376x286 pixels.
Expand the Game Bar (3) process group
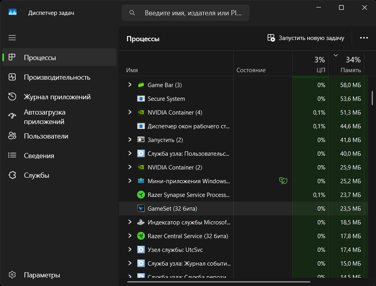click(130, 85)
